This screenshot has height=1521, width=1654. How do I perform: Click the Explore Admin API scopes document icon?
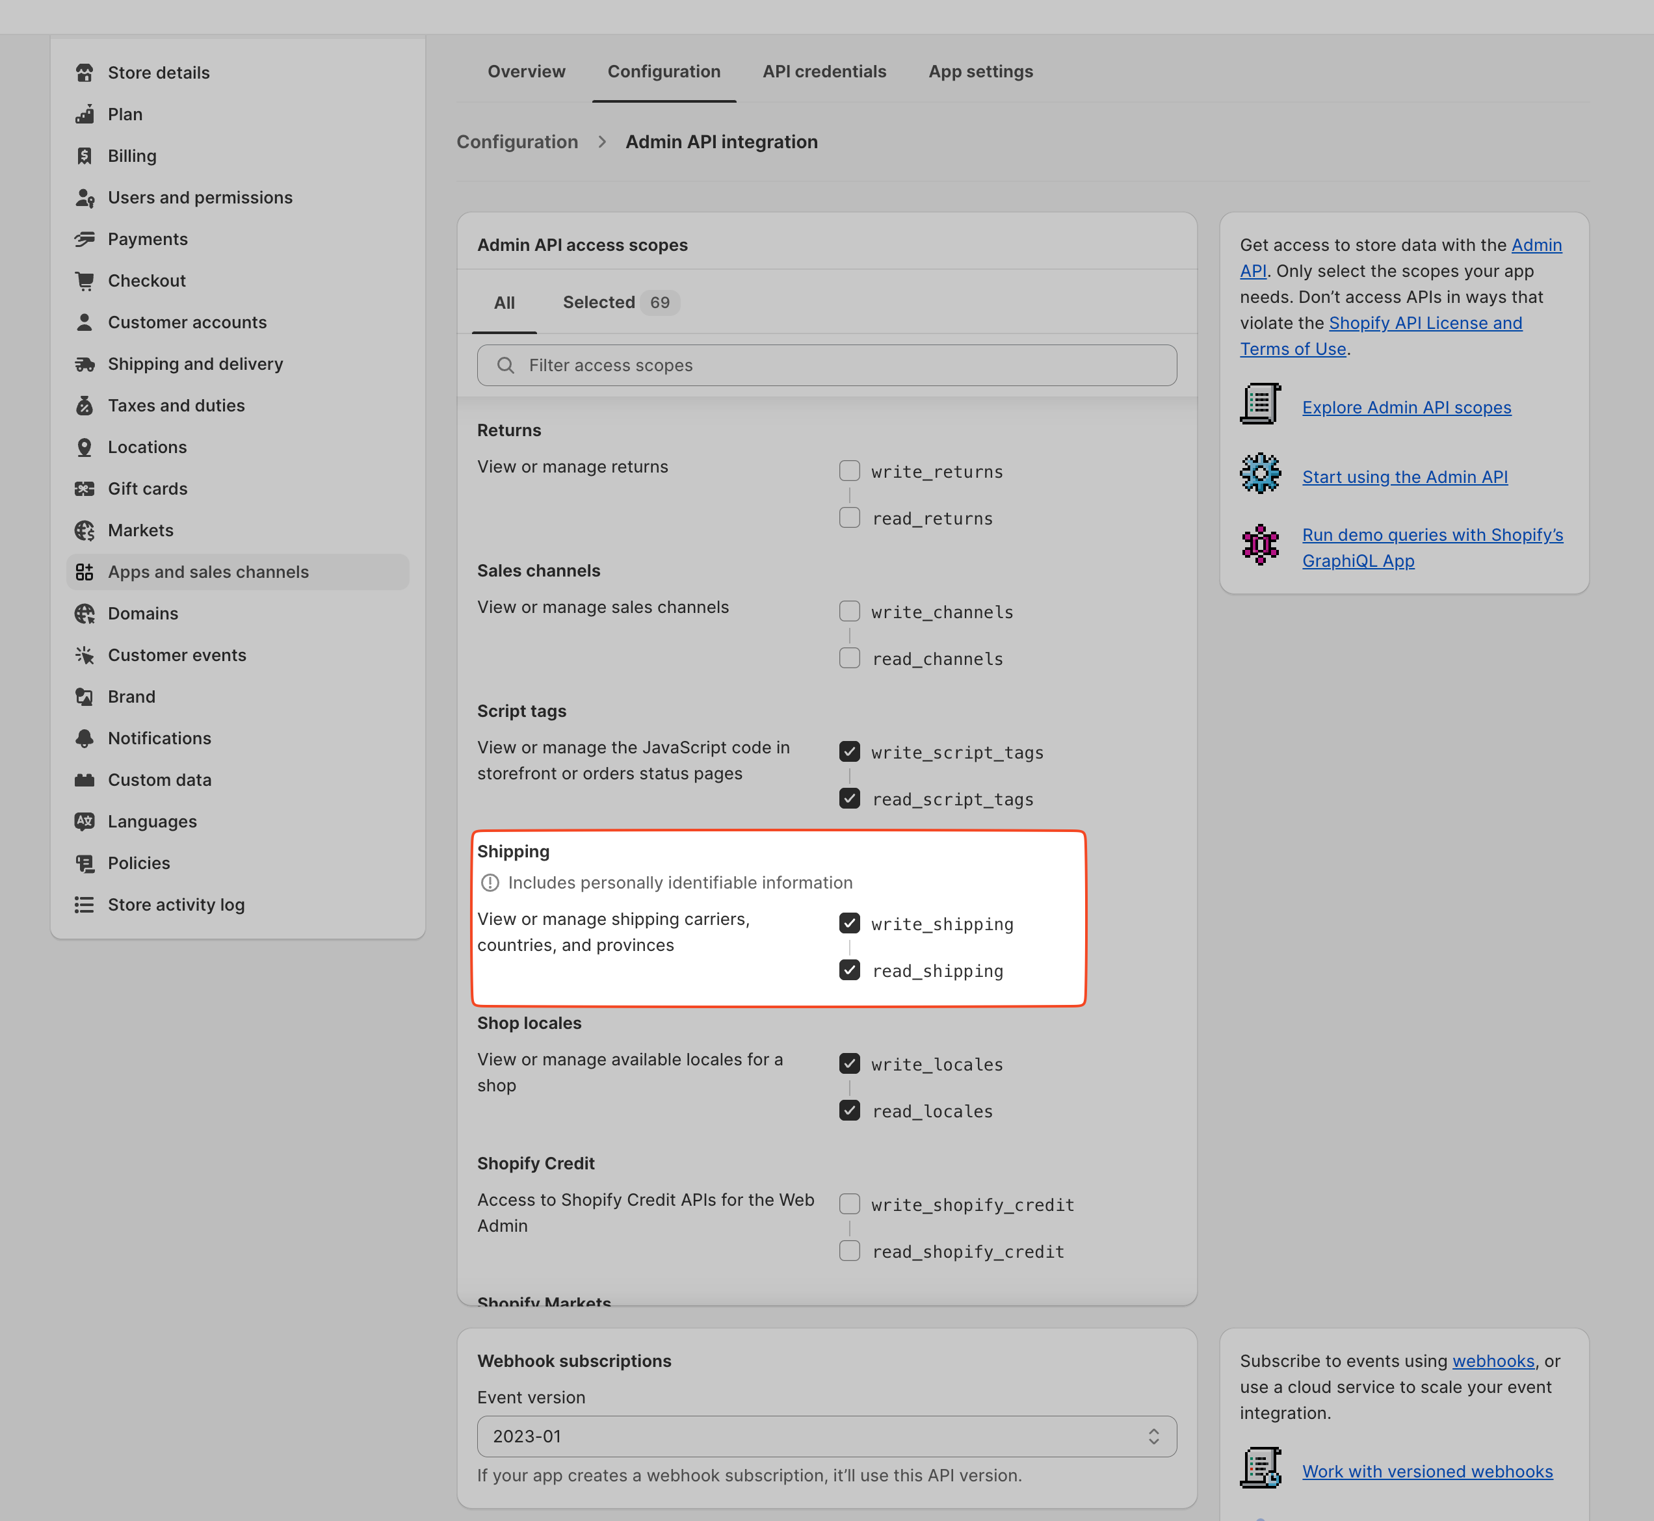tap(1259, 404)
